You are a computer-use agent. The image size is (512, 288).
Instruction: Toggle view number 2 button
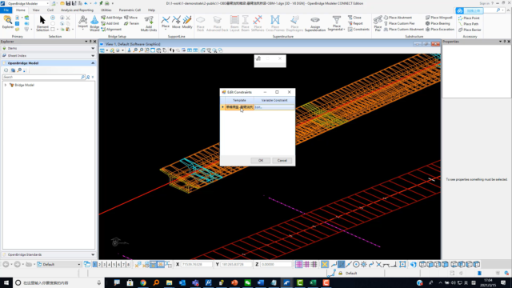coord(99,265)
